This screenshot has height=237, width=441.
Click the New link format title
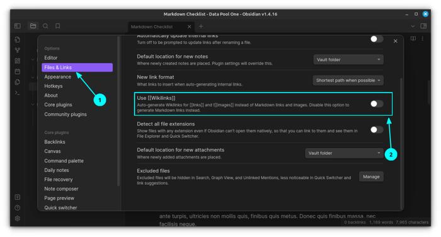[x=156, y=77]
